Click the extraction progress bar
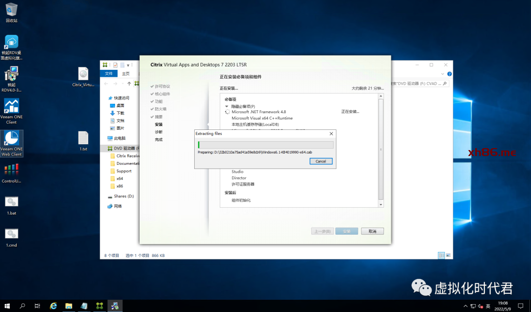This screenshot has width=531, height=312. coord(265,145)
